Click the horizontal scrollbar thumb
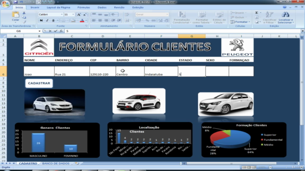305x171 pixels. click(x=231, y=163)
